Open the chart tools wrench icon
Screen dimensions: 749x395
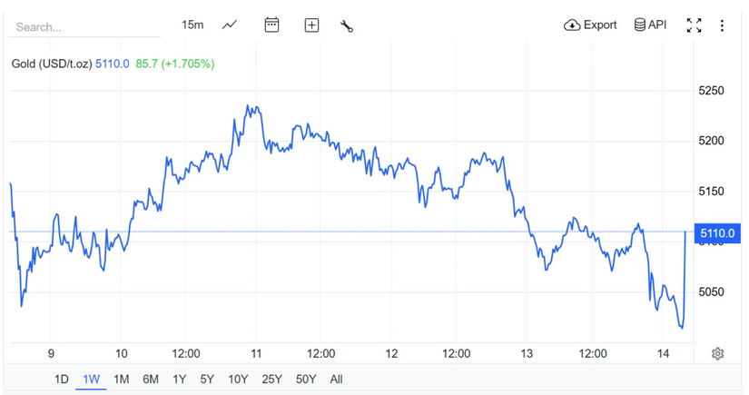pos(346,25)
